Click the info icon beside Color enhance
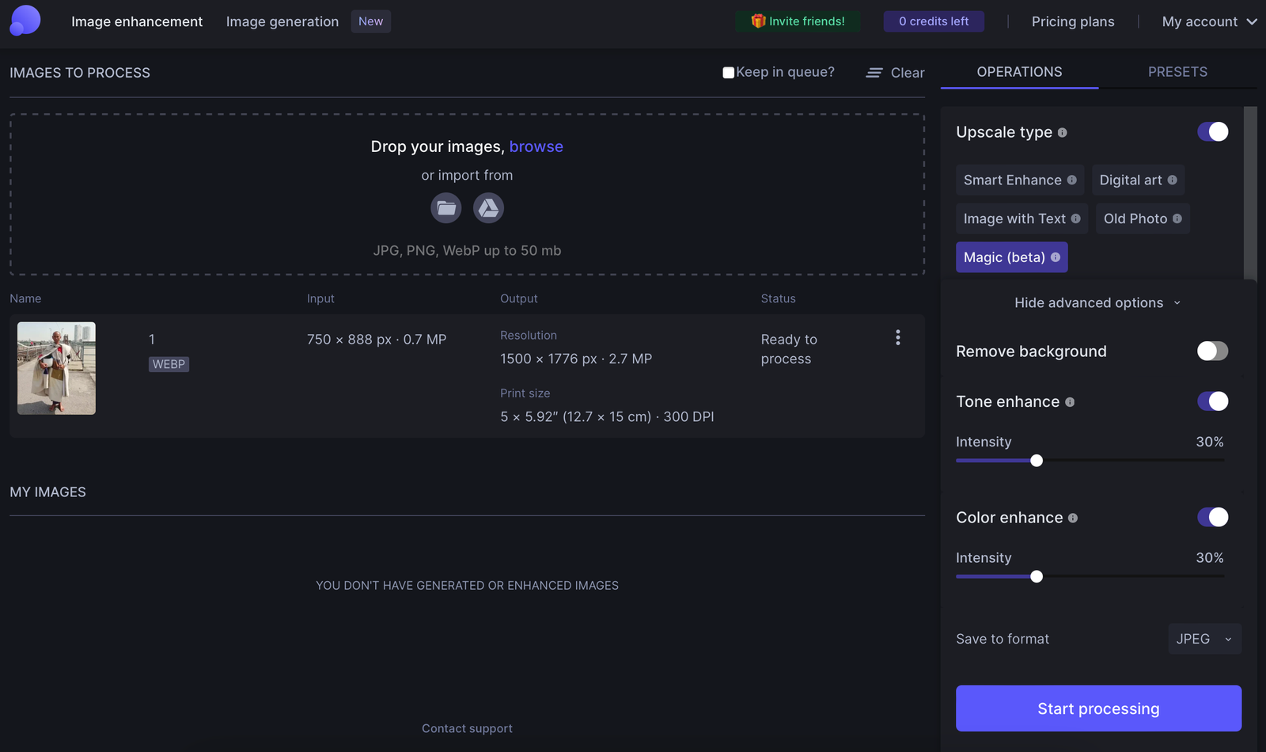1266x752 pixels. 1073,518
